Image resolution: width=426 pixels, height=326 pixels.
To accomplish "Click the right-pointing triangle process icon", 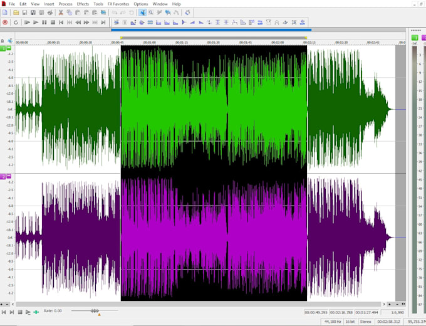I will (x=184, y=23).
